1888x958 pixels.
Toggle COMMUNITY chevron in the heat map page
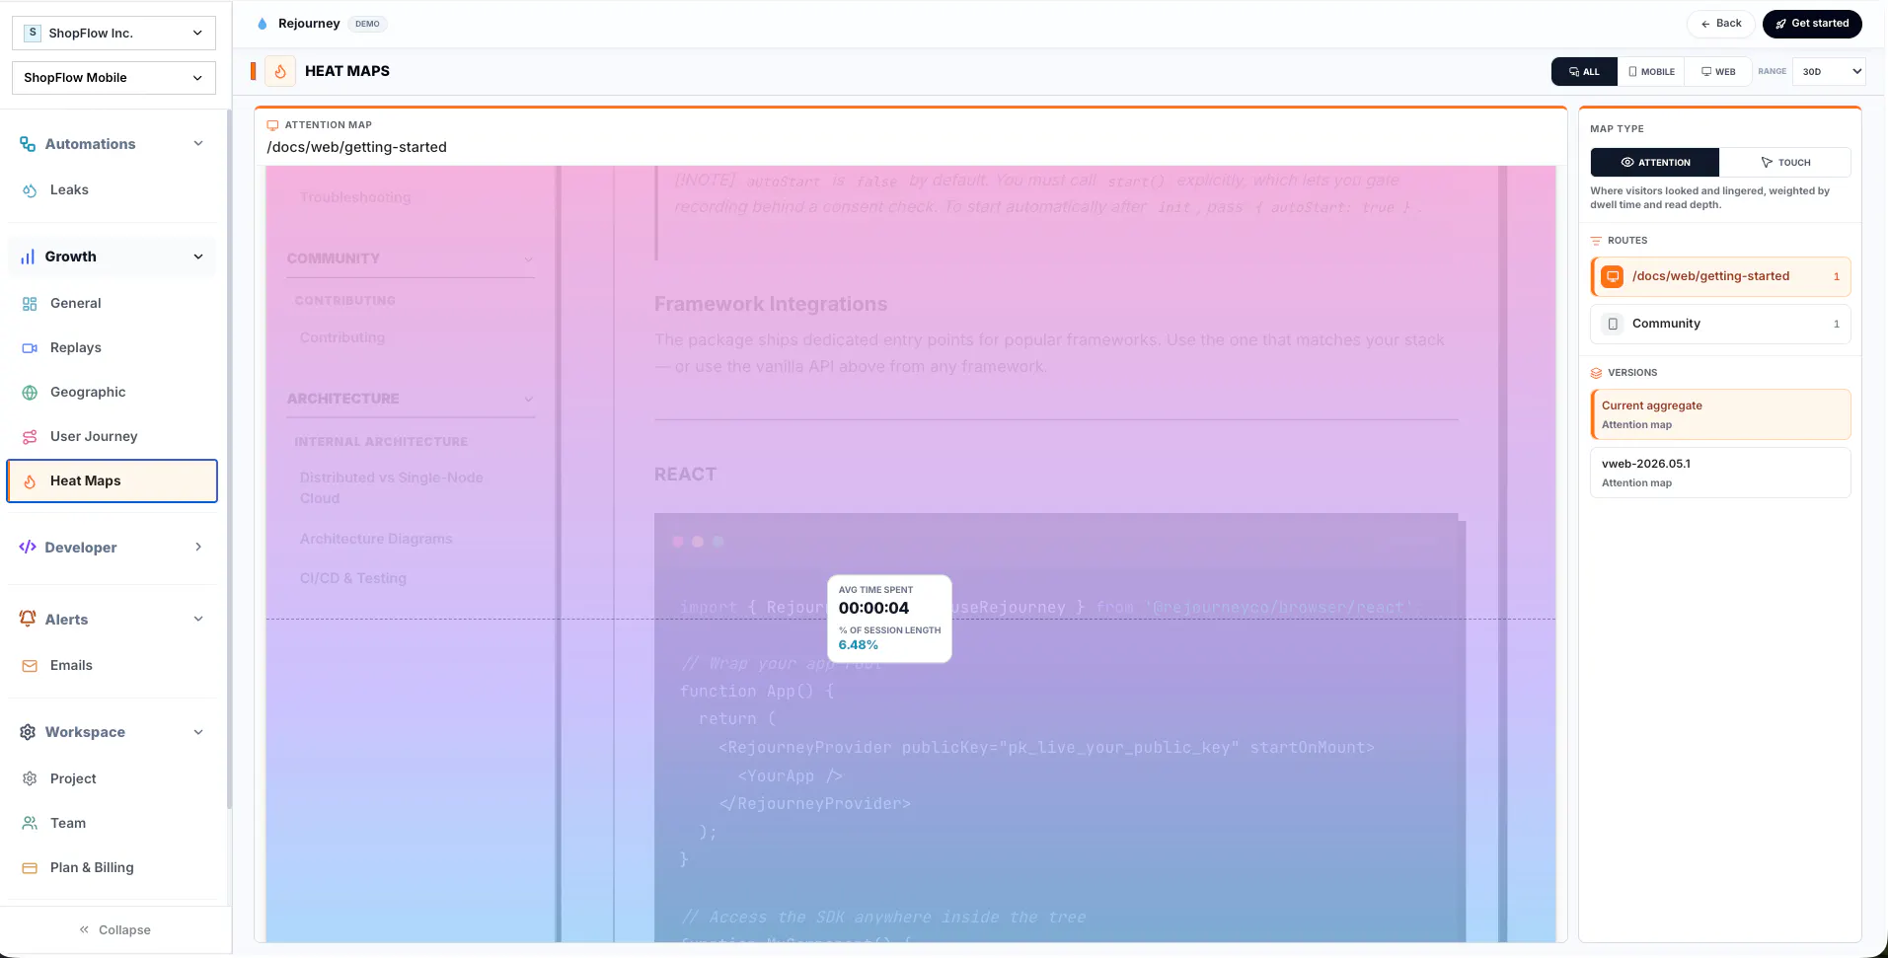click(x=528, y=259)
